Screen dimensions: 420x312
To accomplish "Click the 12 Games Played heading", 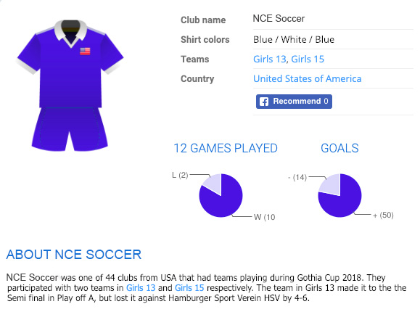I will pyautogui.click(x=226, y=148).
